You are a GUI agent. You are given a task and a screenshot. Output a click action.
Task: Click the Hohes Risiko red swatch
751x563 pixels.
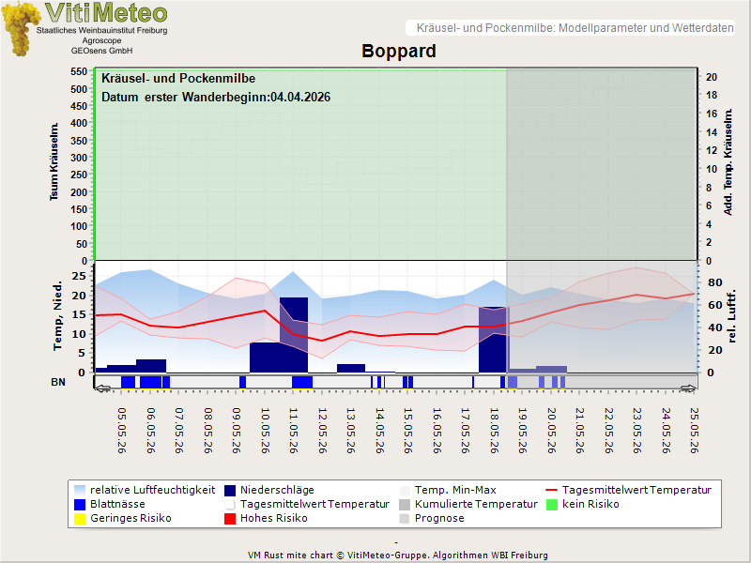(230, 519)
